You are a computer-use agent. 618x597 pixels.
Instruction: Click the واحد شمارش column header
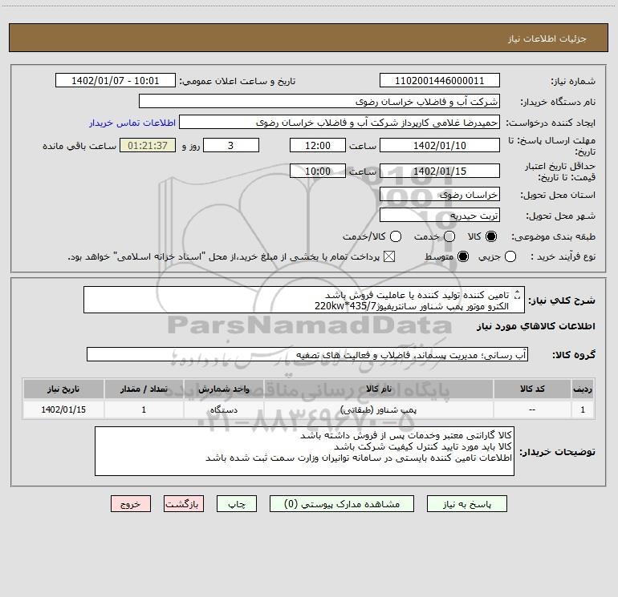coord(223,389)
